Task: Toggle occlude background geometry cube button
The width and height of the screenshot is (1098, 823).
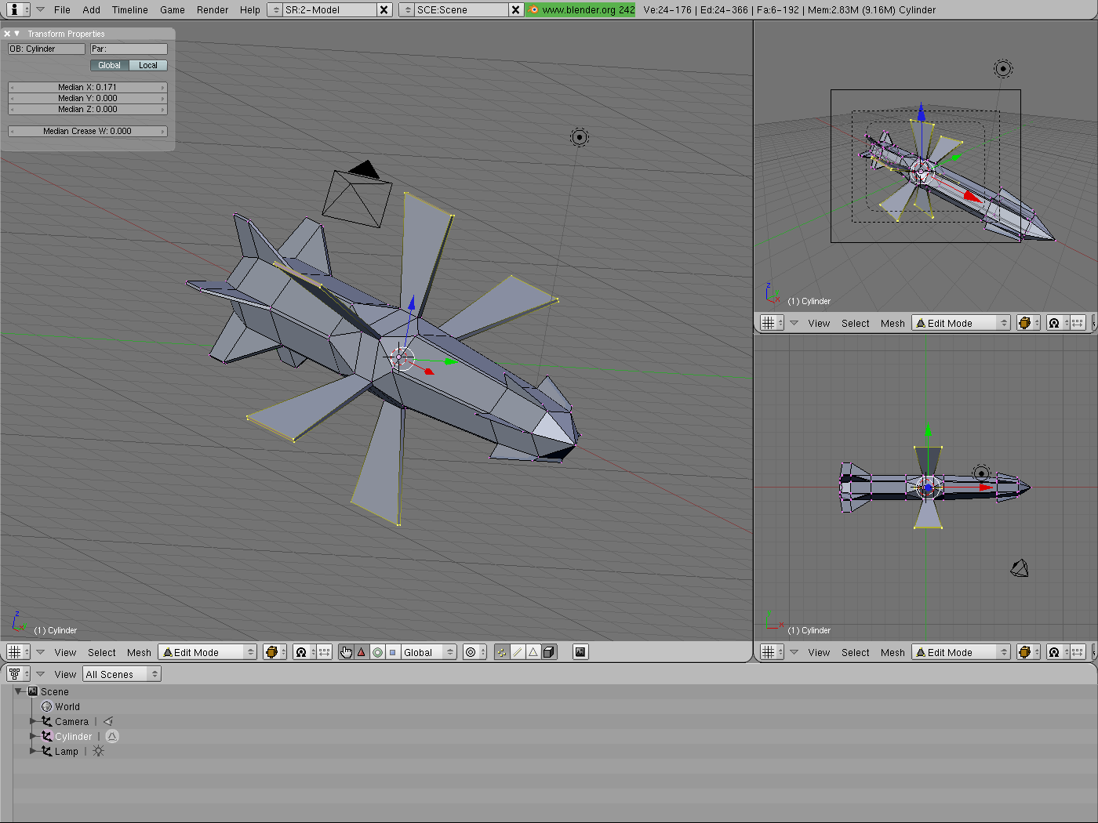Action: (x=549, y=652)
